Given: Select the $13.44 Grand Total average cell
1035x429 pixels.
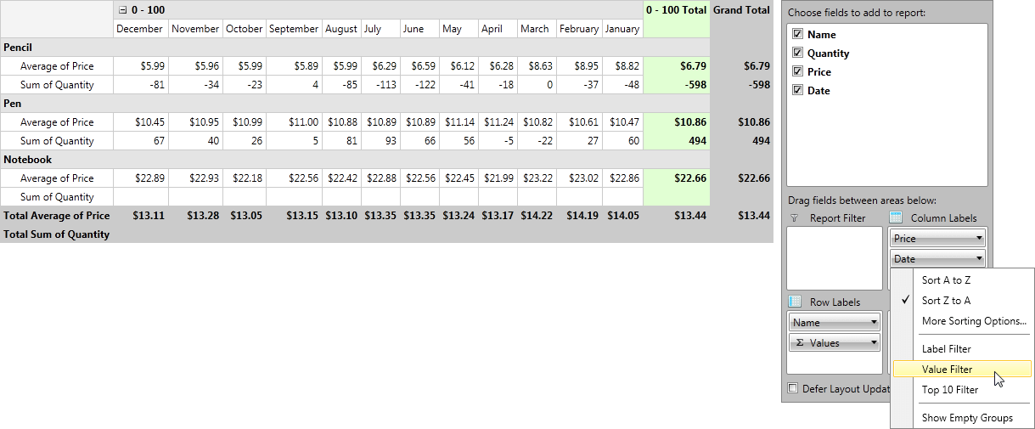Looking at the screenshot, I should (741, 216).
